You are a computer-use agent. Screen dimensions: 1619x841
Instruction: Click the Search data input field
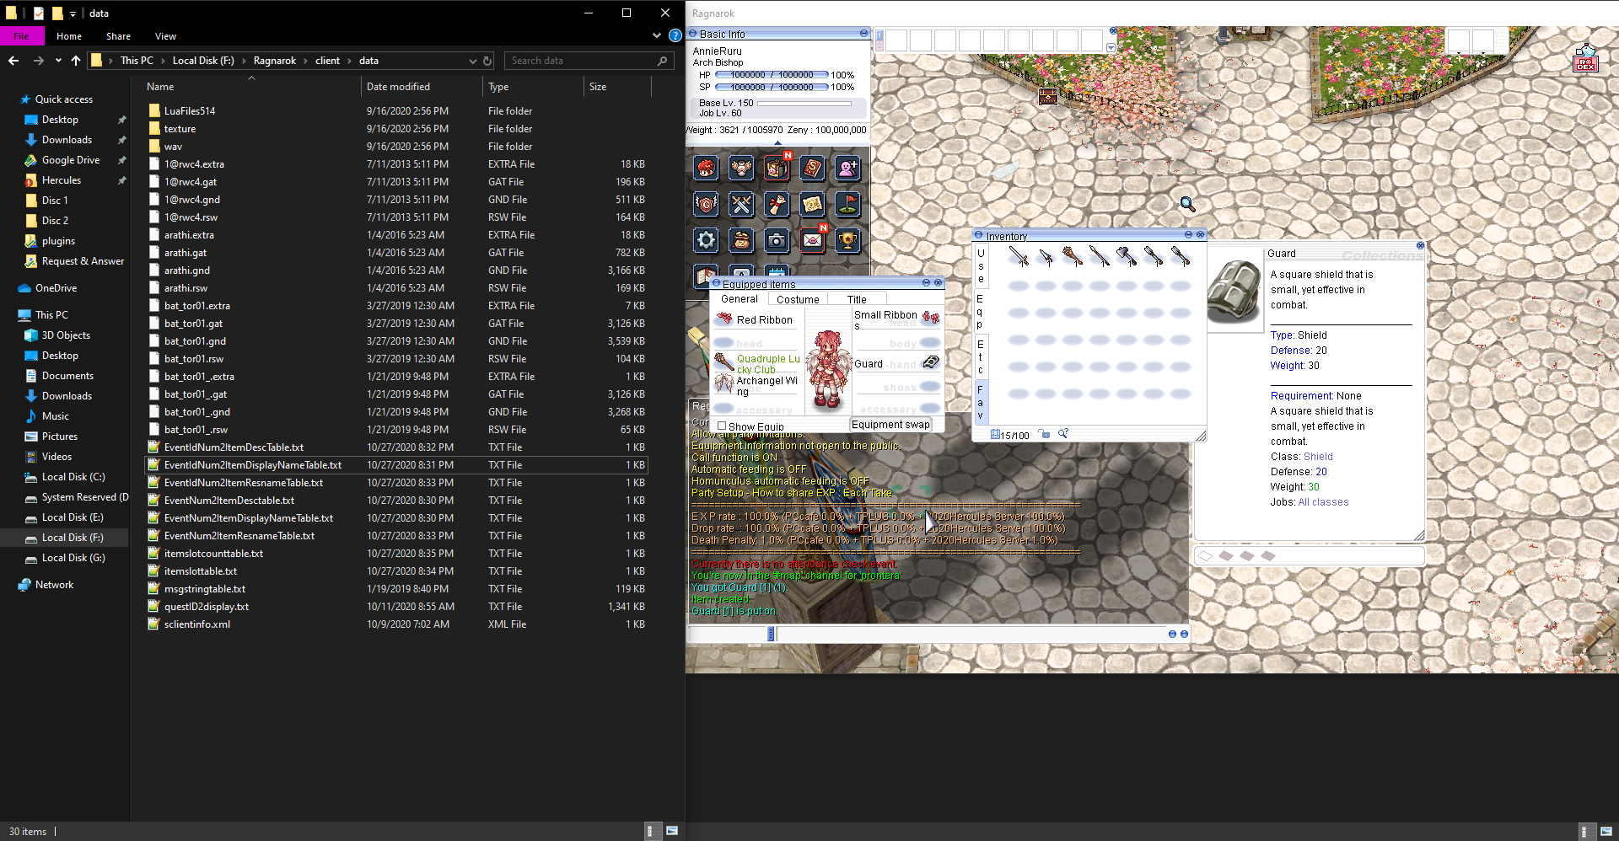pyautogui.click(x=589, y=61)
